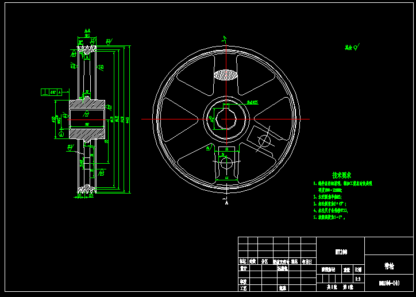The height and width of the screenshot is (297, 416).
Task: Click the drawing number below 带轮
Action: point(389,283)
